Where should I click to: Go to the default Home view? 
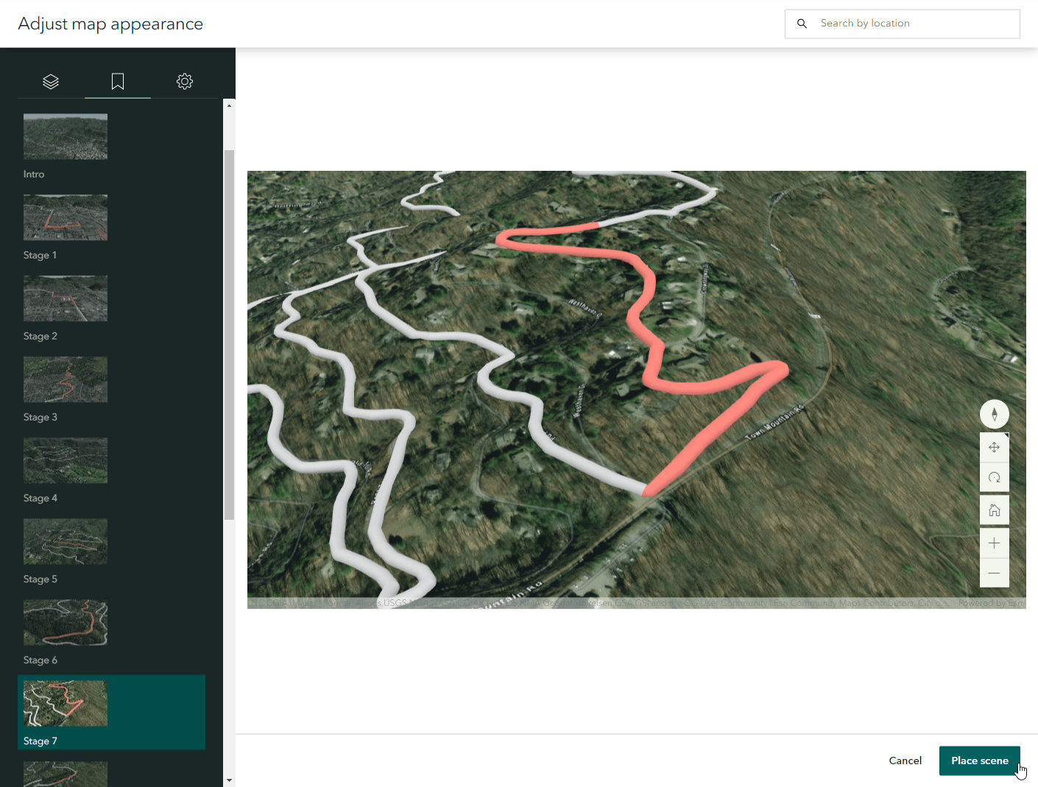pos(994,510)
